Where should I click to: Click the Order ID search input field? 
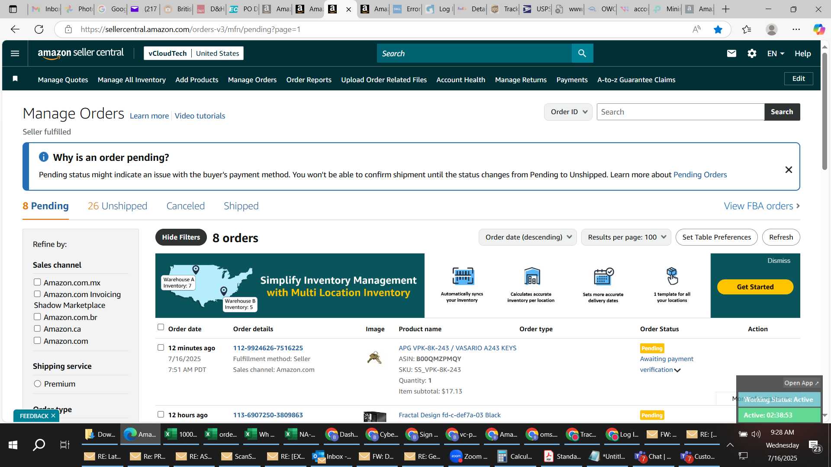click(680, 112)
